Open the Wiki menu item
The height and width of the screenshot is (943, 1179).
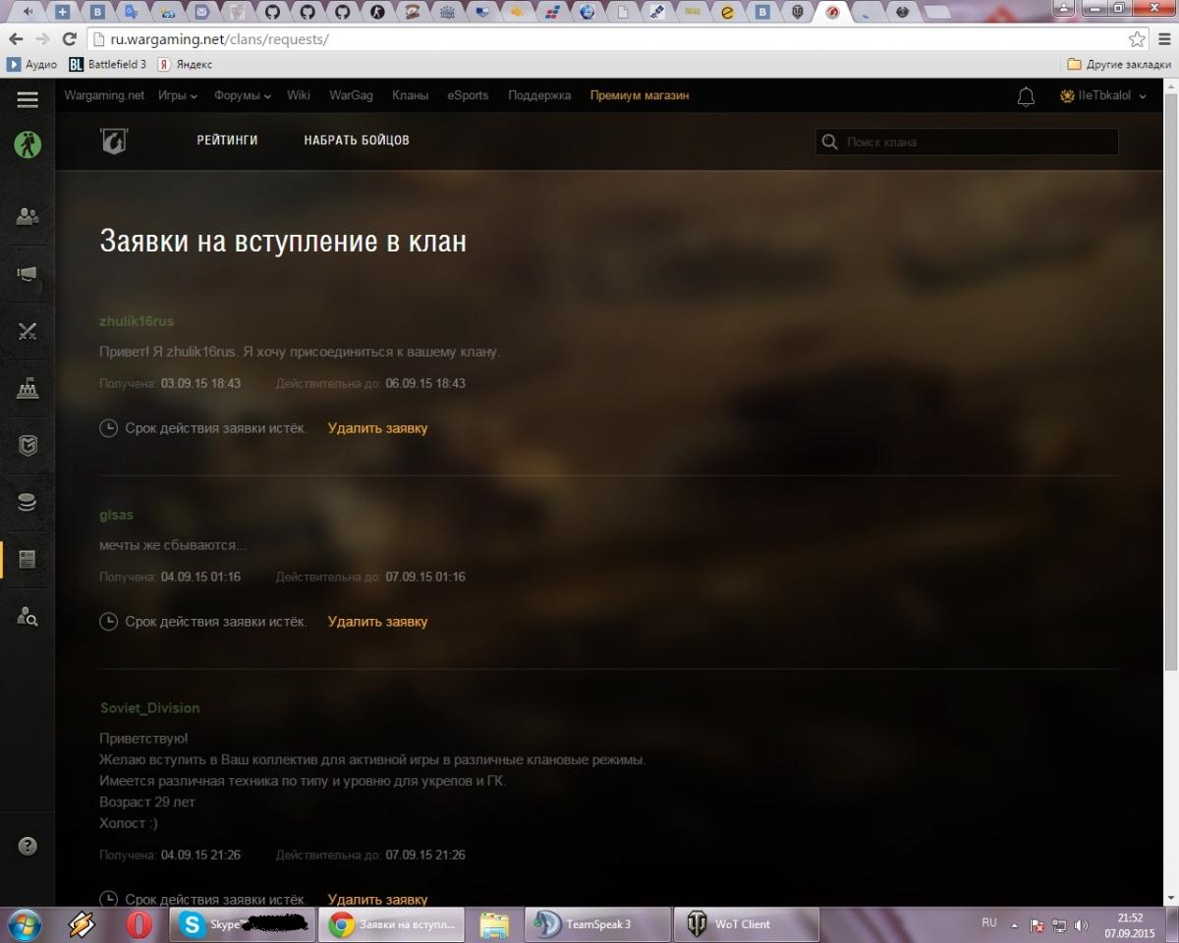coord(299,95)
